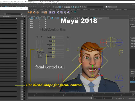Select the blue circle rig control
The height and width of the screenshot is (101, 135).
click(119, 42)
